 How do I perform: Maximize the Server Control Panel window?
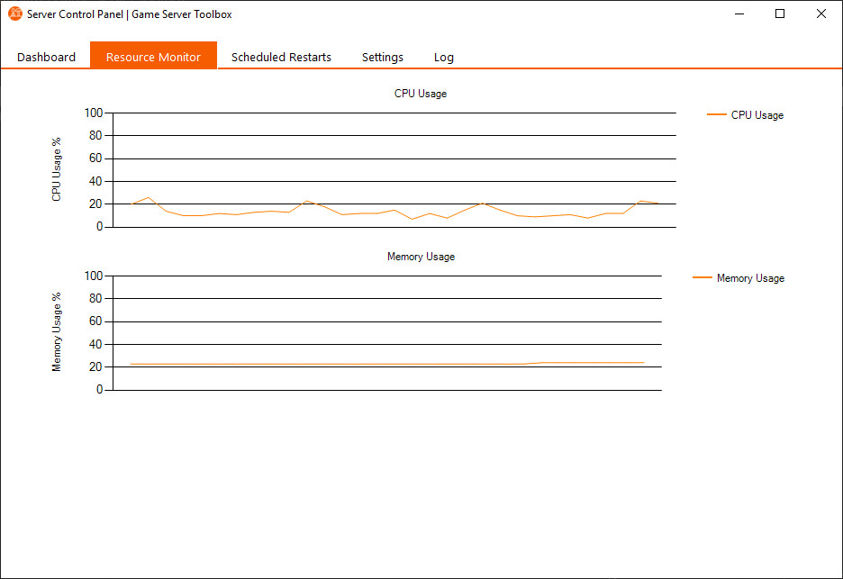tap(780, 14)
